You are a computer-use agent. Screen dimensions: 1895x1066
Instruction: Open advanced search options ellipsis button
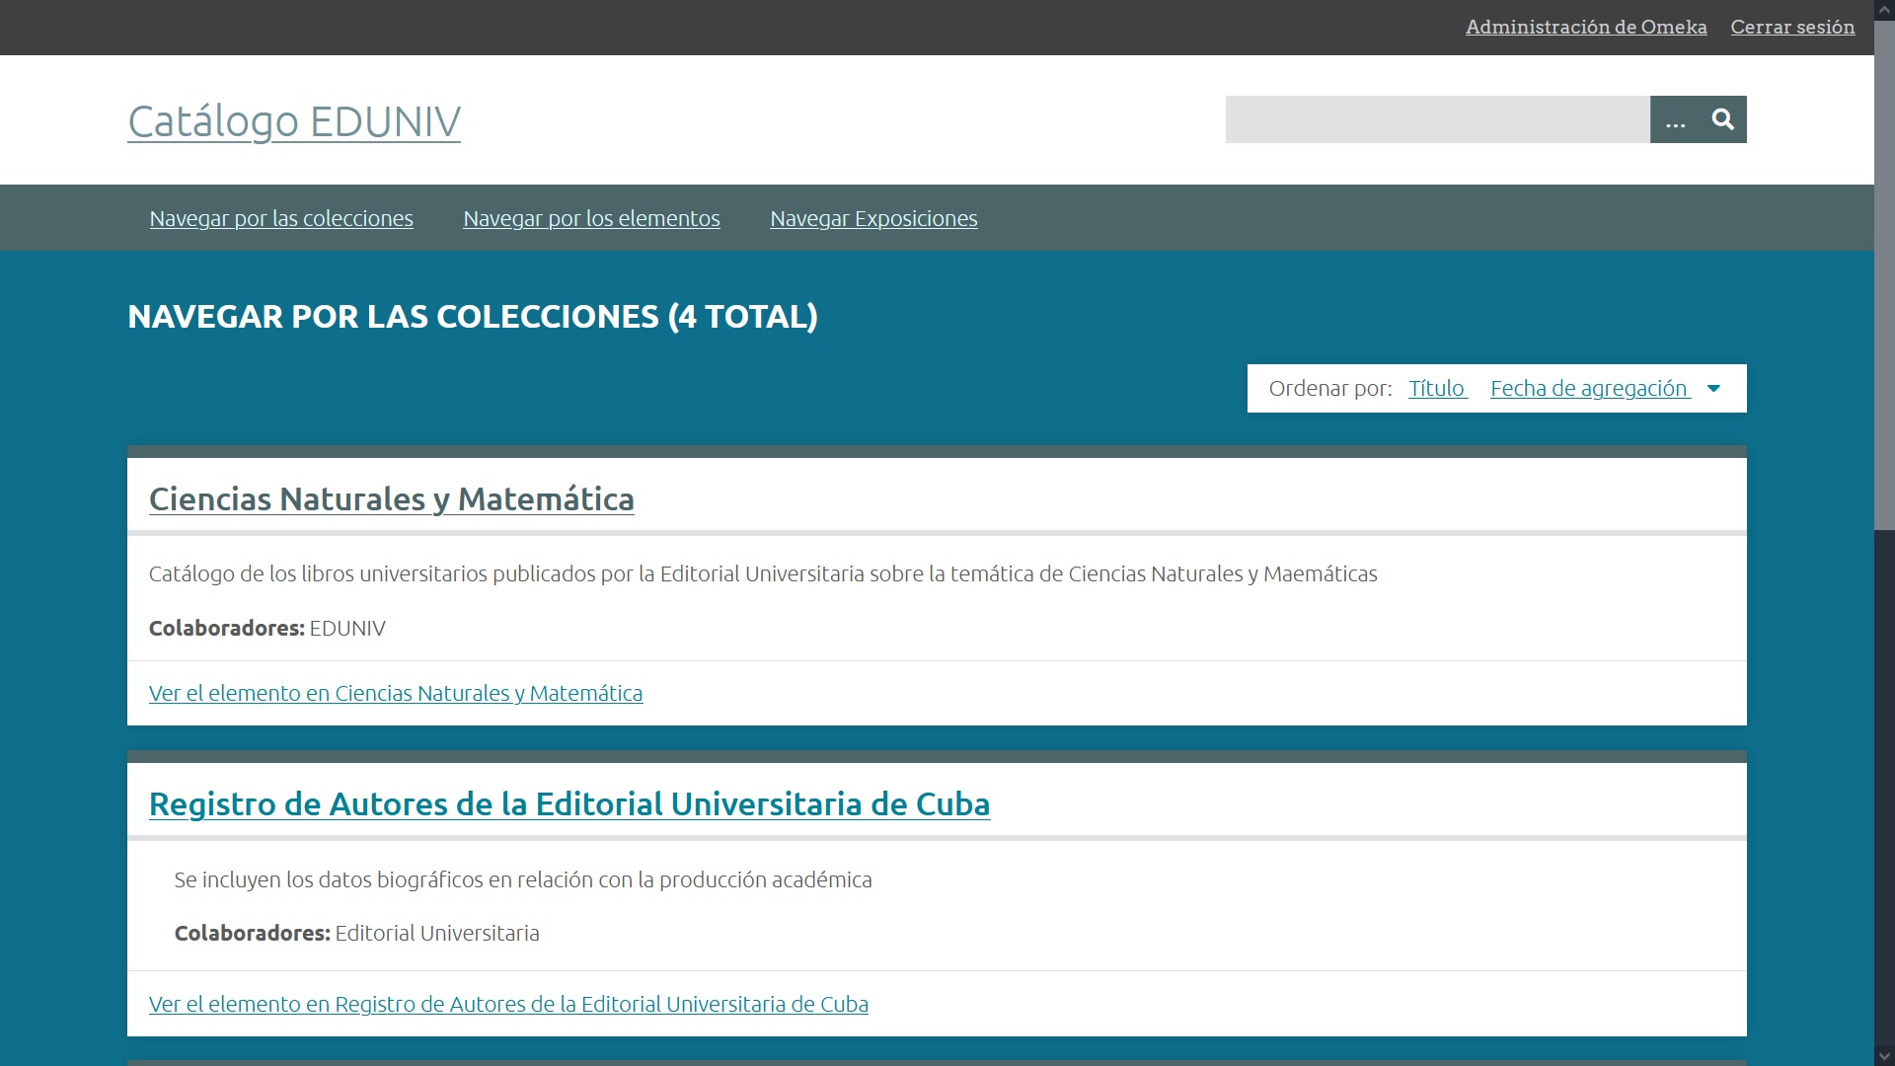click(x=1675, y=119)
